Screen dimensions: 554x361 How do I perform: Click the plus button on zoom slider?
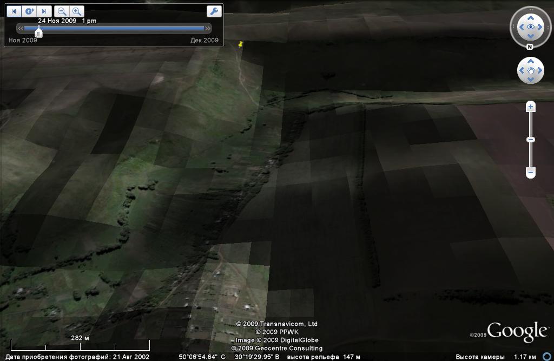point(531,107)
